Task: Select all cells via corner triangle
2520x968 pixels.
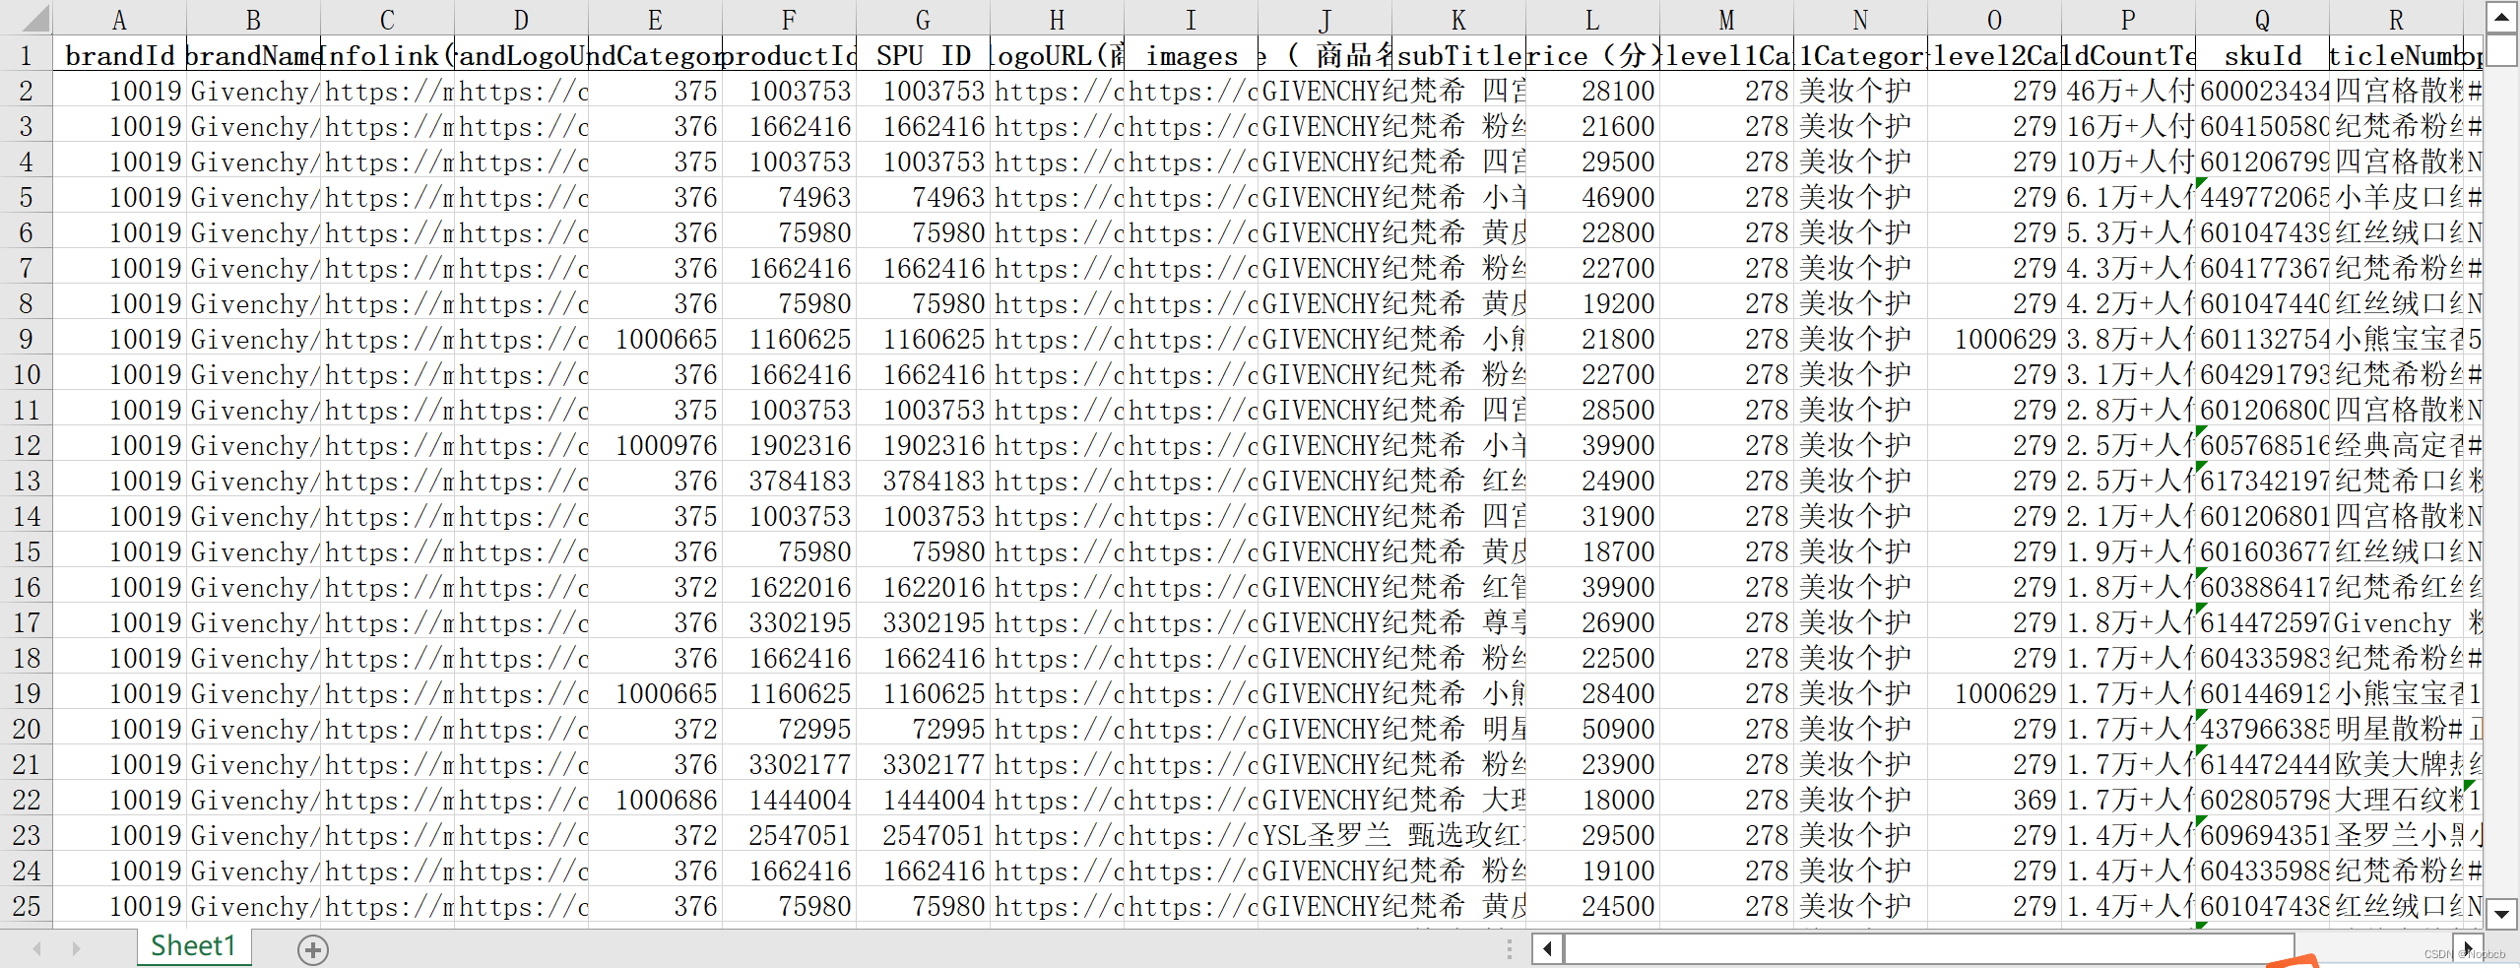Action: tap(26, 19)
